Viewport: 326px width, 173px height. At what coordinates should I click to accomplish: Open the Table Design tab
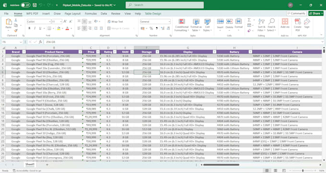(153, 13)
